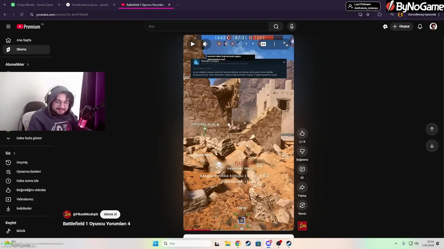Screen dimensions: 444x249
Task: Like the Shorts video
Action: coord(302,133)
